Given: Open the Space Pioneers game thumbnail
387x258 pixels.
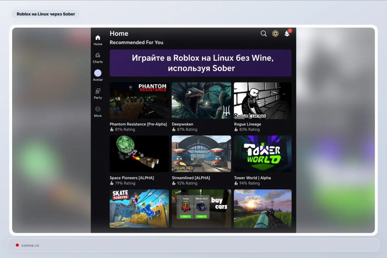Looking at the screenshot, I should (139, 154).
